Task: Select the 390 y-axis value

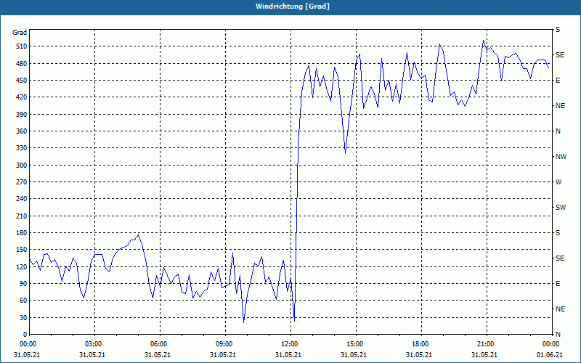Action: pos(21,114)
